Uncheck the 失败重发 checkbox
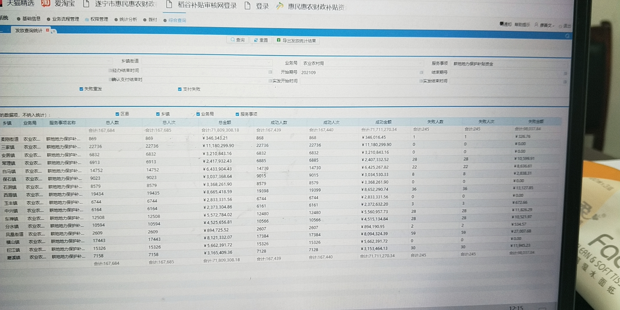620x310 pixels. [81, 89]
